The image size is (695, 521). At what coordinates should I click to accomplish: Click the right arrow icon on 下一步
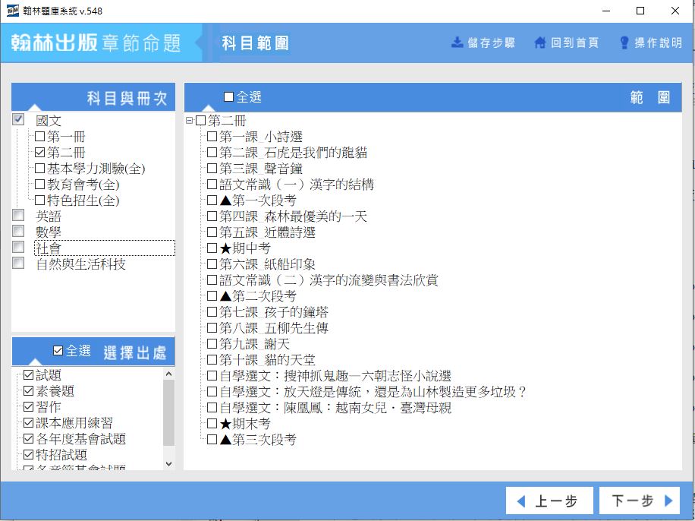click(668, 501)
